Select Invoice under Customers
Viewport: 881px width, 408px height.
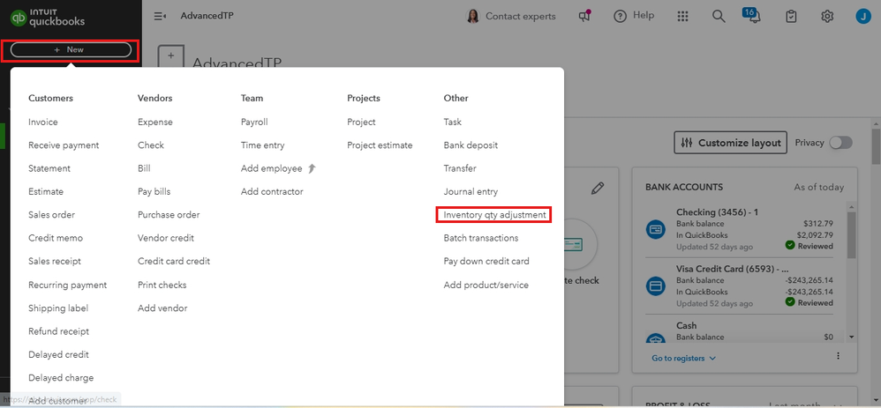tap(43, 122)
